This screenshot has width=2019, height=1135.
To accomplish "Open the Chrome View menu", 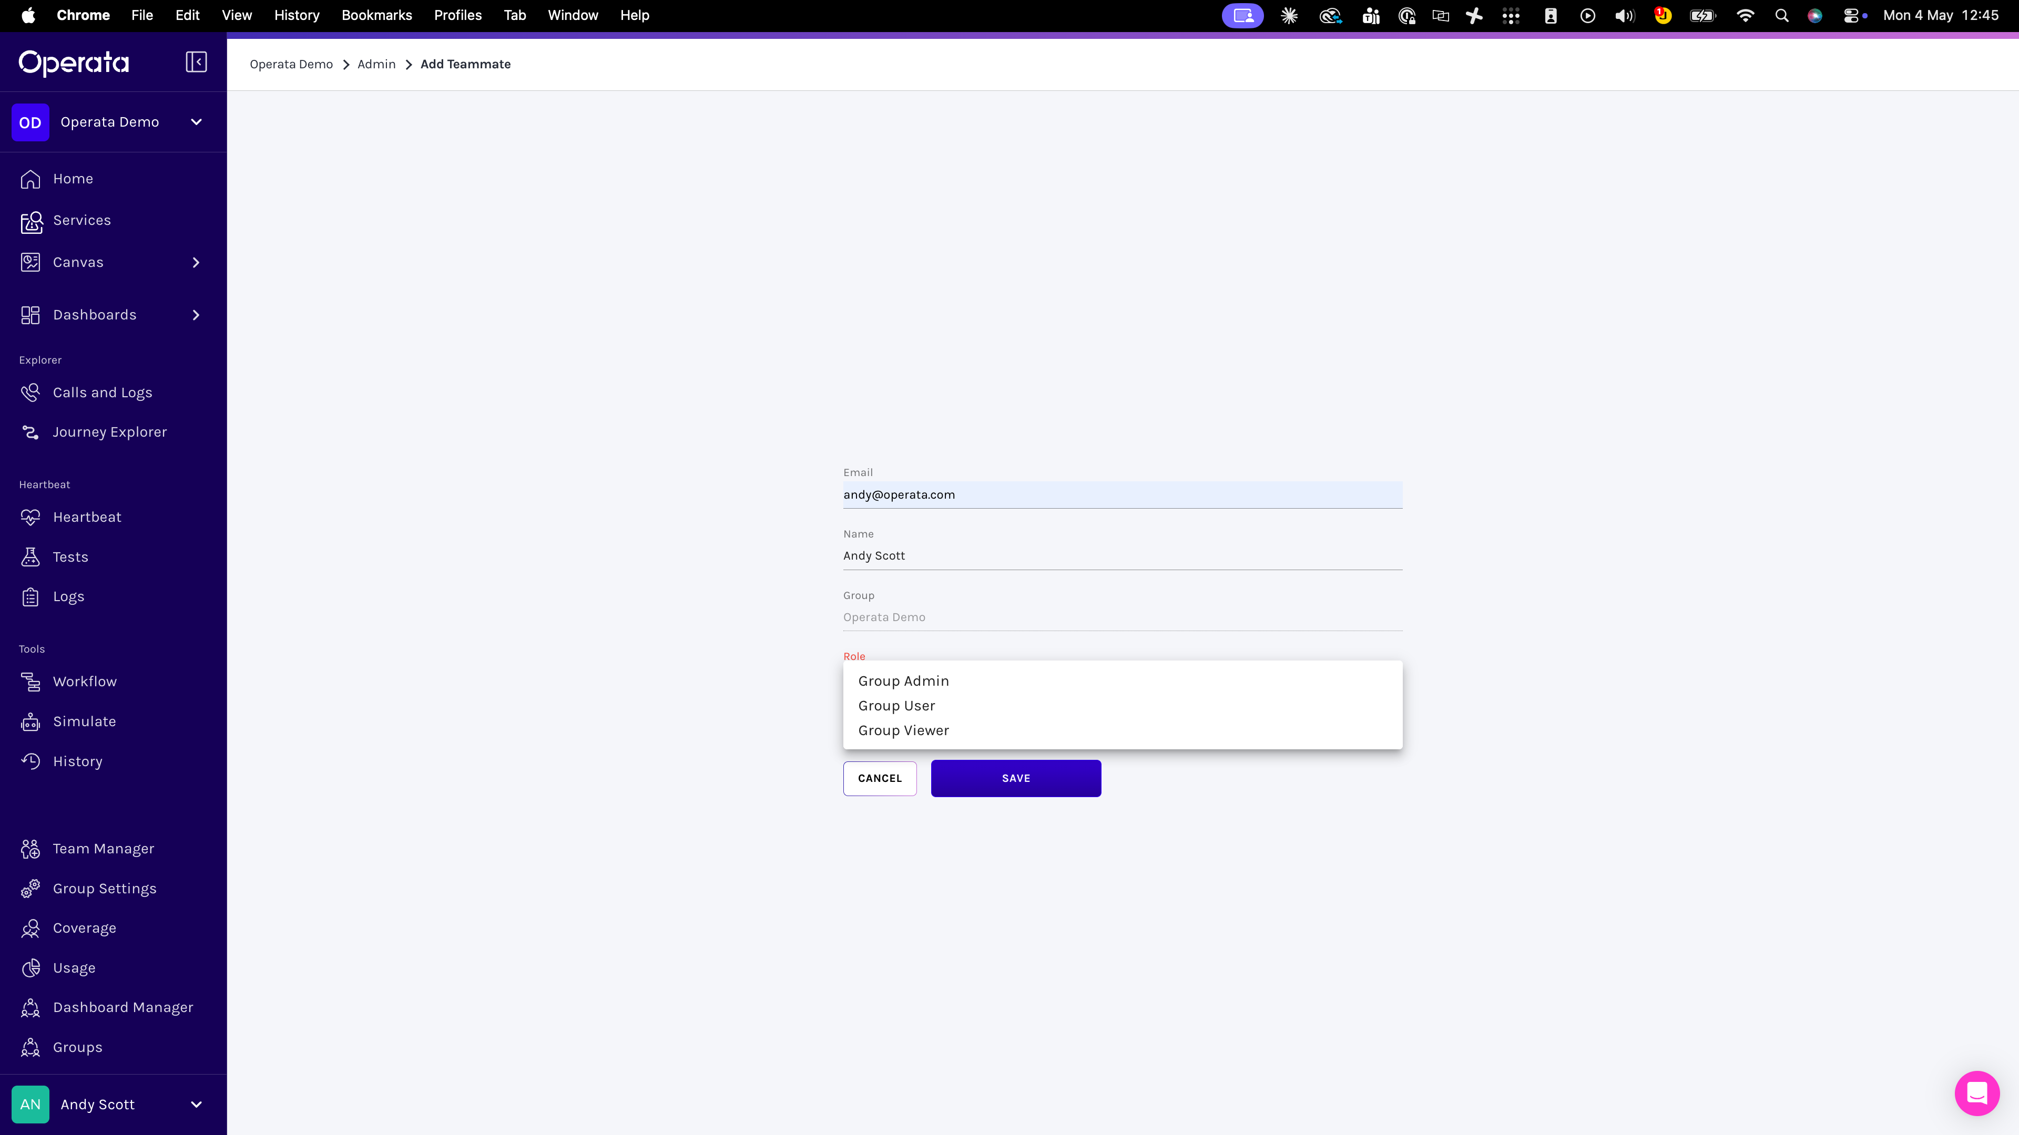I will (237, 16).
